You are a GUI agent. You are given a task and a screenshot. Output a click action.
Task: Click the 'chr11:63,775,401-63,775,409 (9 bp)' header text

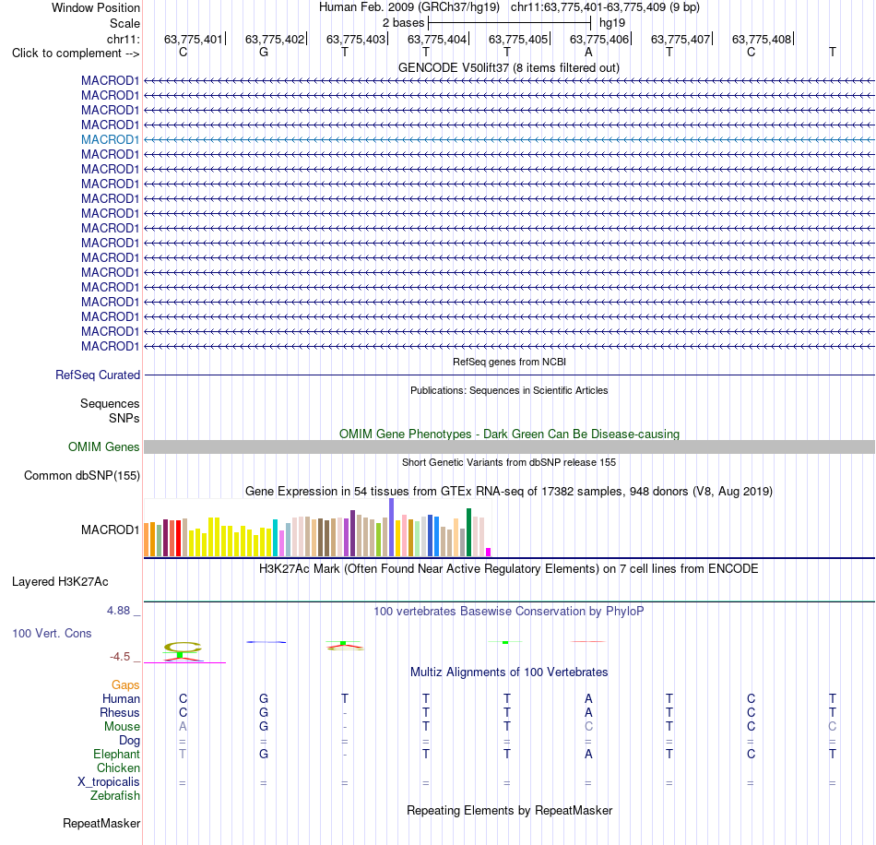click(x=605, y=7)
